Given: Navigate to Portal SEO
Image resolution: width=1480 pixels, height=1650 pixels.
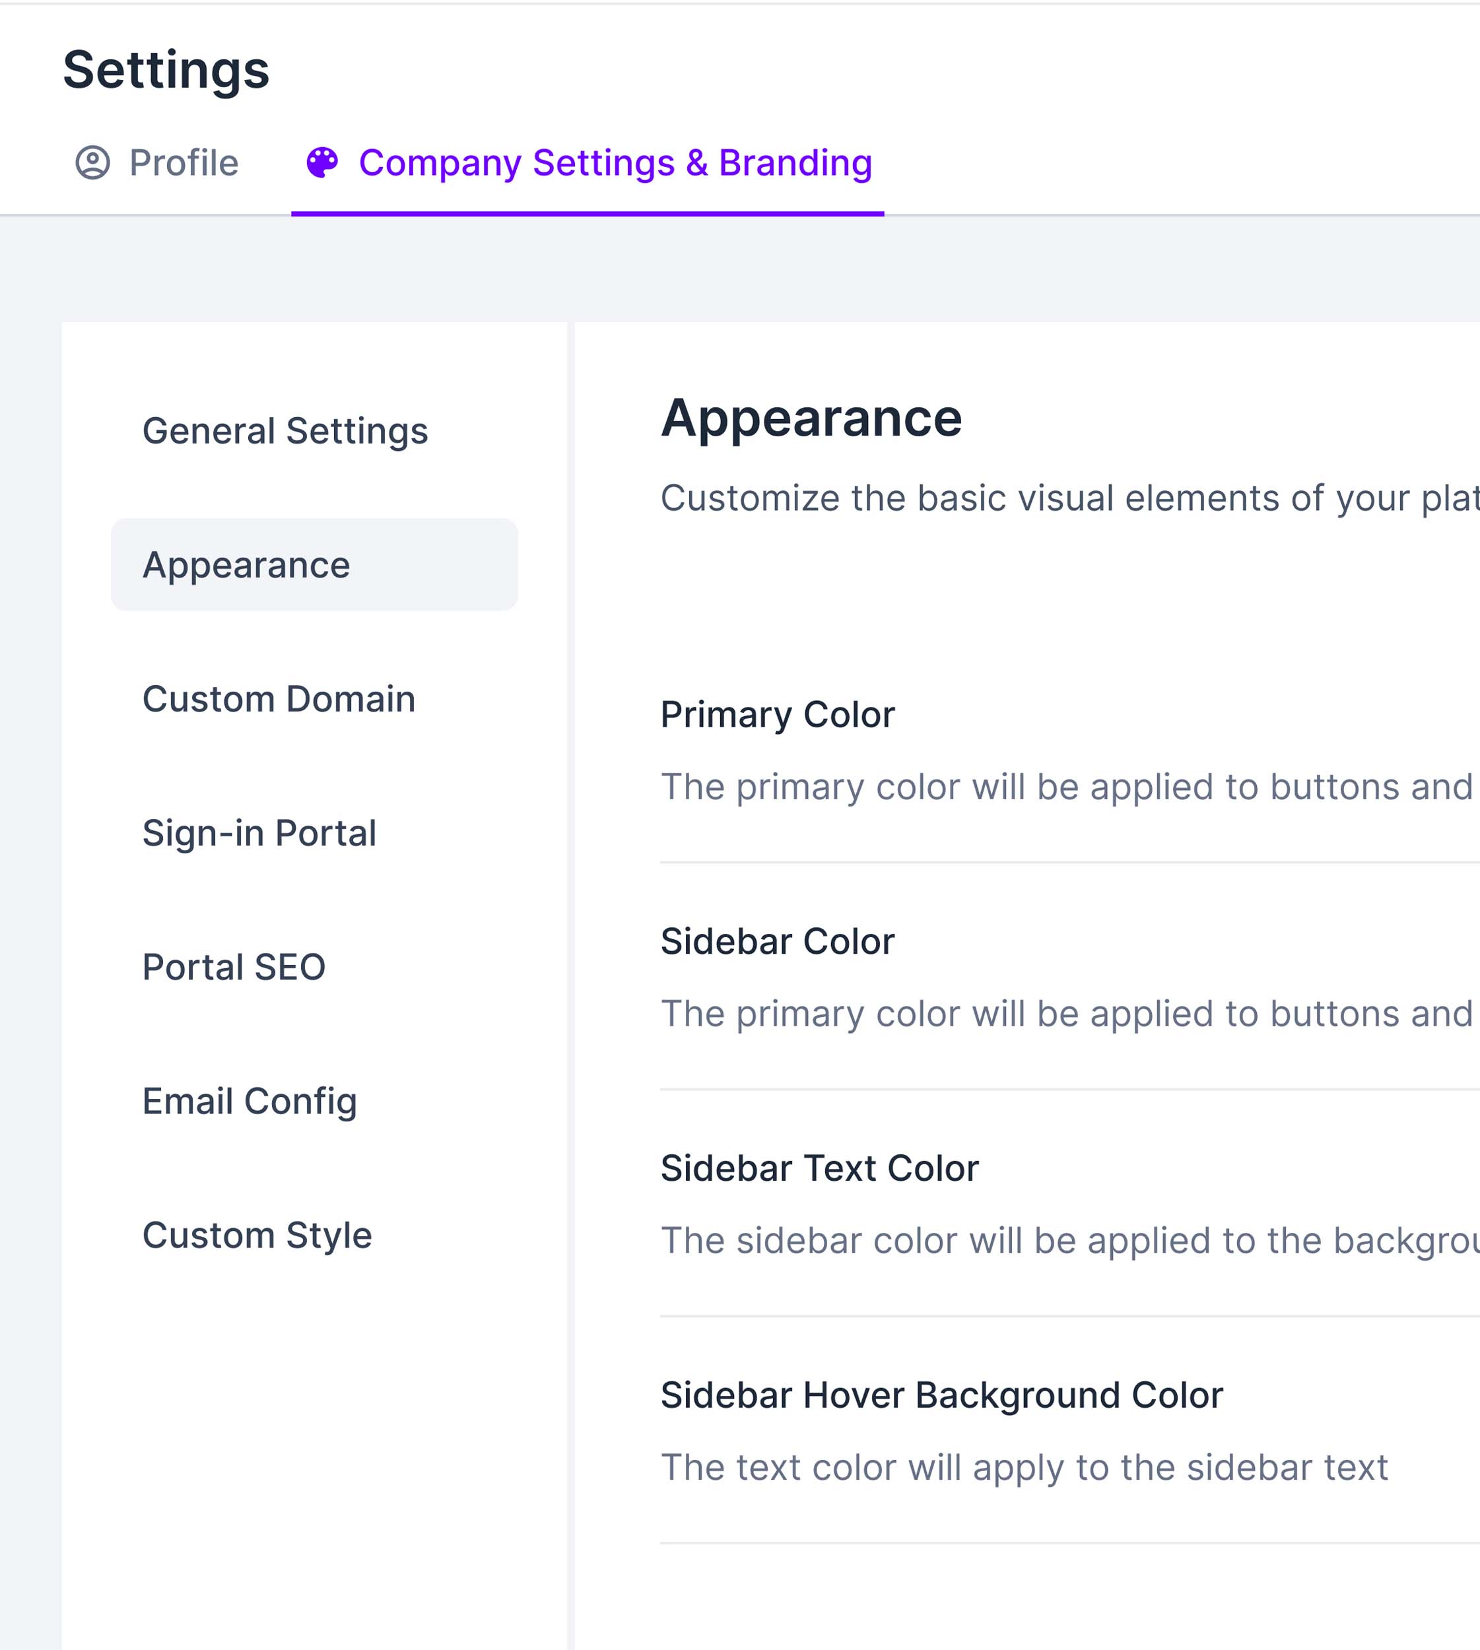Looking at the screenshot, I should (234, 968).
